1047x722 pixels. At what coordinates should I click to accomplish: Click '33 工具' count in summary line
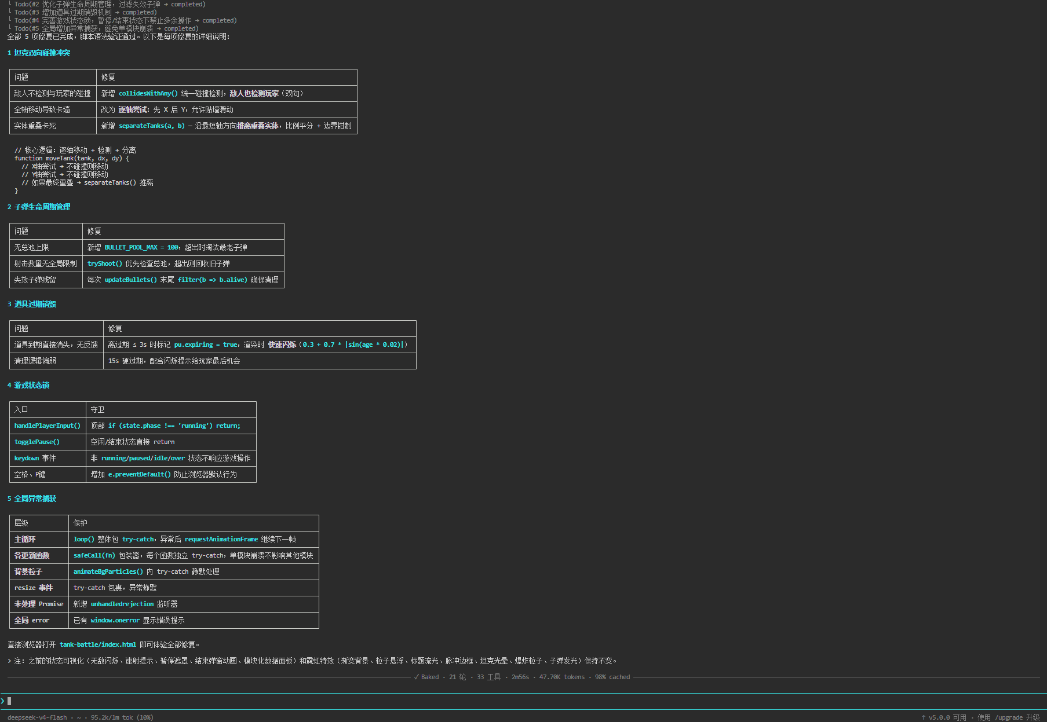coord(489,677)
